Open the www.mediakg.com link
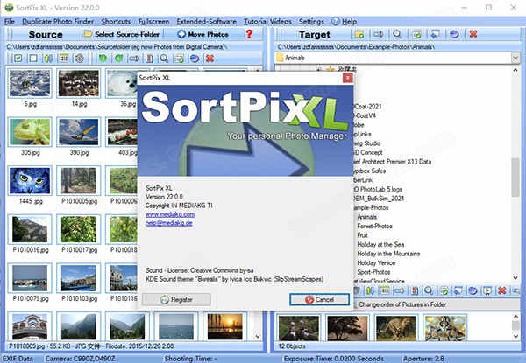Image resolution: width=526 pixels, height=363 pixels. click(170, 214)
